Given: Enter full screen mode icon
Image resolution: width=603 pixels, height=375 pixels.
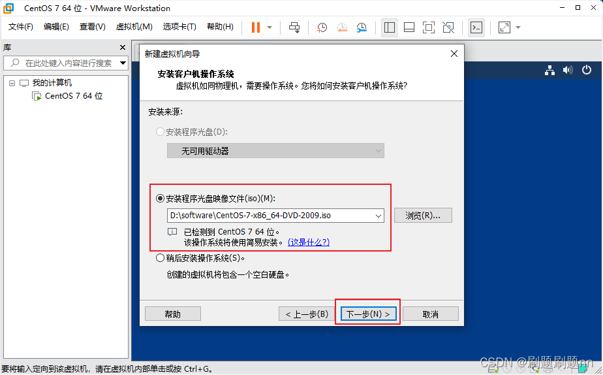Looking at the screenshot, I should (x=428, y=27).
